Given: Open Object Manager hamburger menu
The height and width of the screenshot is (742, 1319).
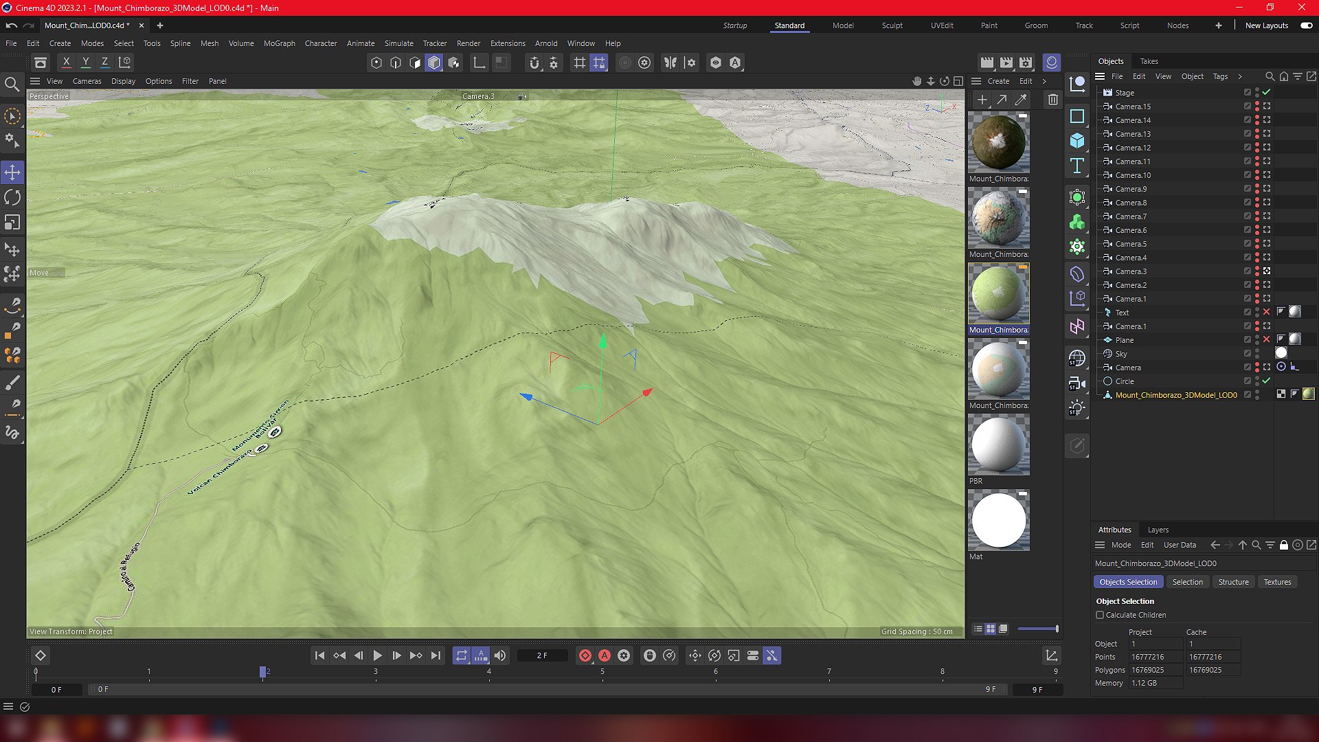Looking at the screenshot, I should (x=1100, y=76).
